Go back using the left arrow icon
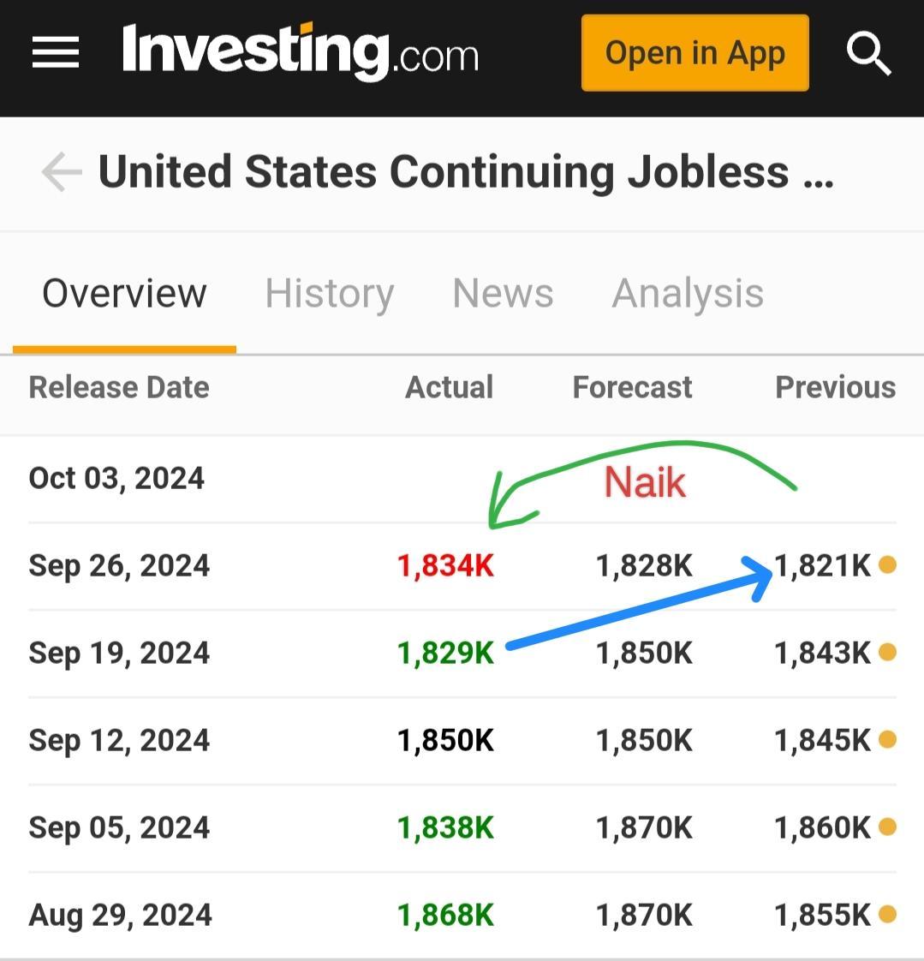Image resolution: width=924 pixels, height=961 pixels. tap(62, 172)
